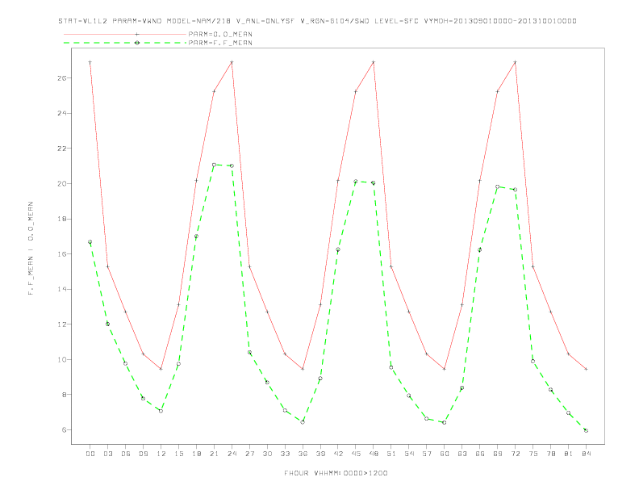Click the green circle data point above hour 84

click(x=586, y=430)
